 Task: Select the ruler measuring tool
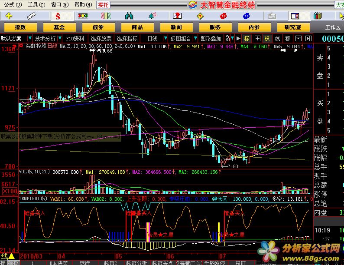point(31,16)
